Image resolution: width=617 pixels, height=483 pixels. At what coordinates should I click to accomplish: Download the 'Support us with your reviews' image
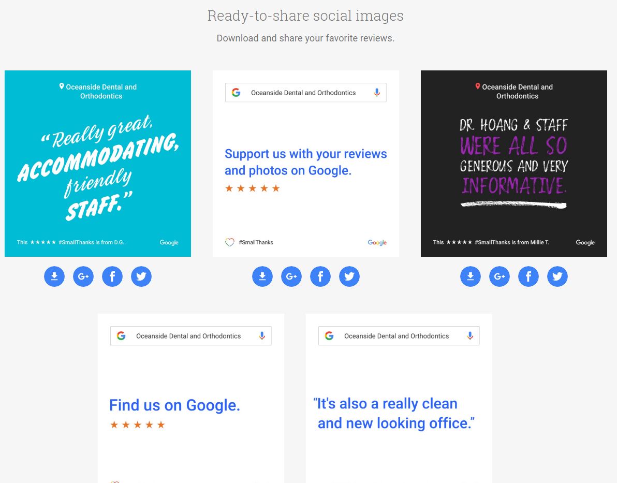click(x=262, y=276)
